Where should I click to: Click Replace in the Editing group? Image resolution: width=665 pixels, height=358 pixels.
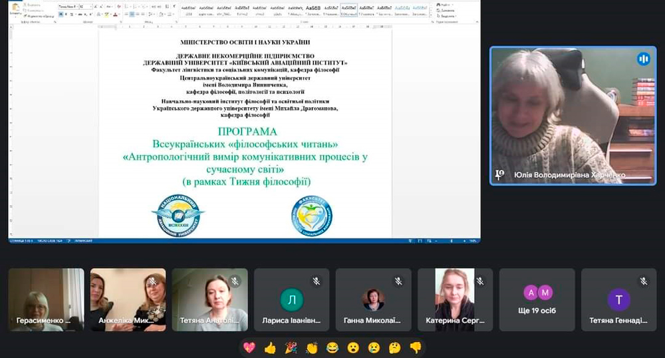point(446,11)
